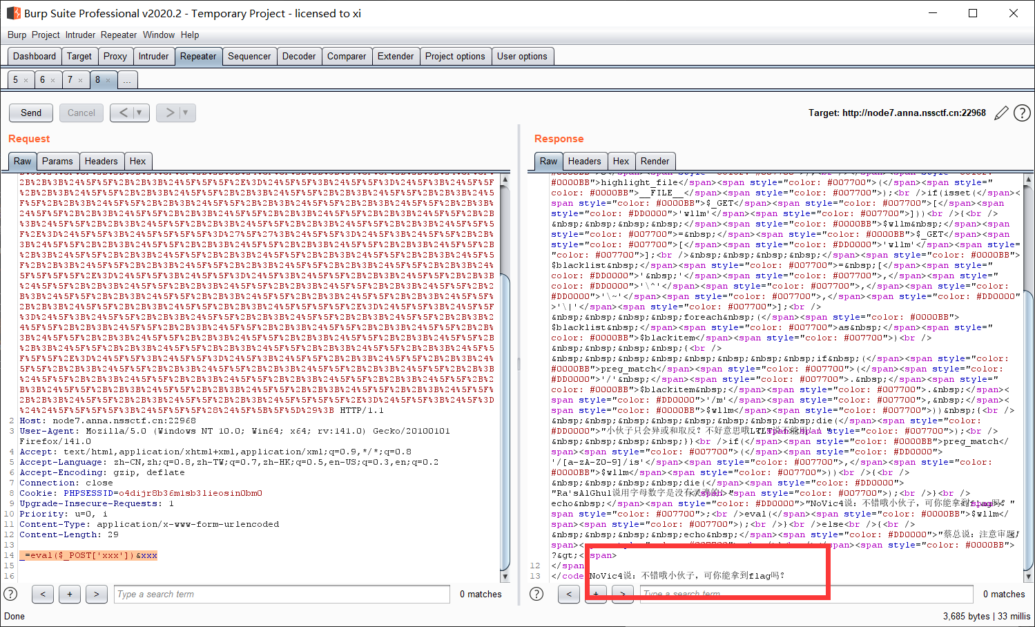Switch response view to Render tab

pyautogui.click(x=655, y=161)
